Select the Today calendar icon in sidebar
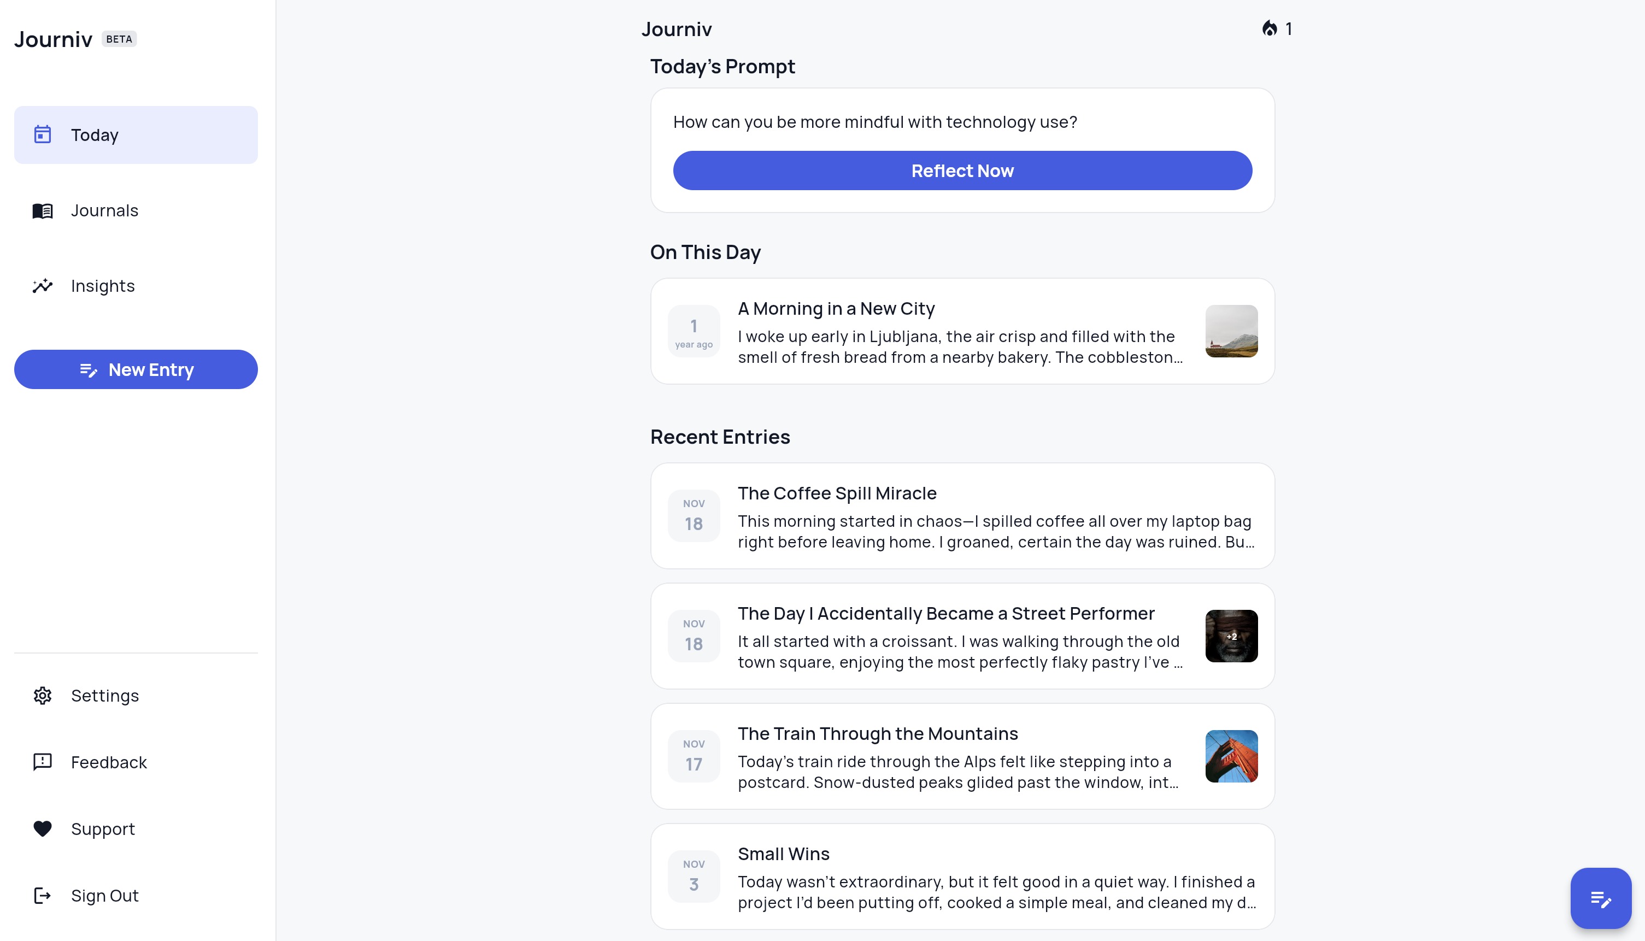This screenshot has width=1645, height=941. (42, 134)
